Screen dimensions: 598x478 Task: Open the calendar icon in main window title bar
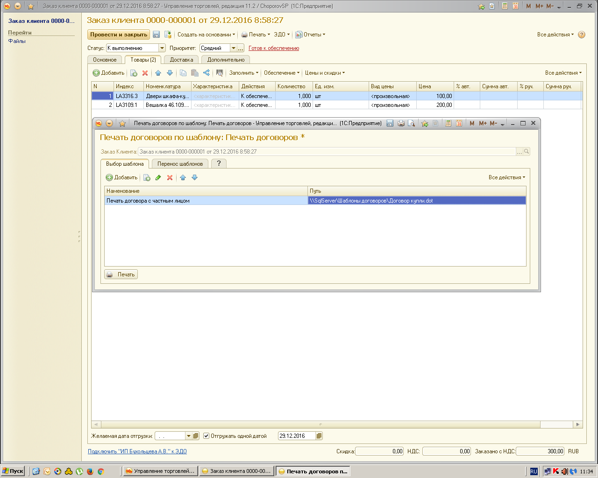[515, 6]
